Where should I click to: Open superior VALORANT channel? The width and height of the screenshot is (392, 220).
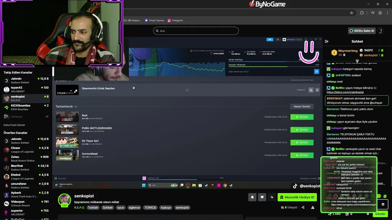[26, 212]
